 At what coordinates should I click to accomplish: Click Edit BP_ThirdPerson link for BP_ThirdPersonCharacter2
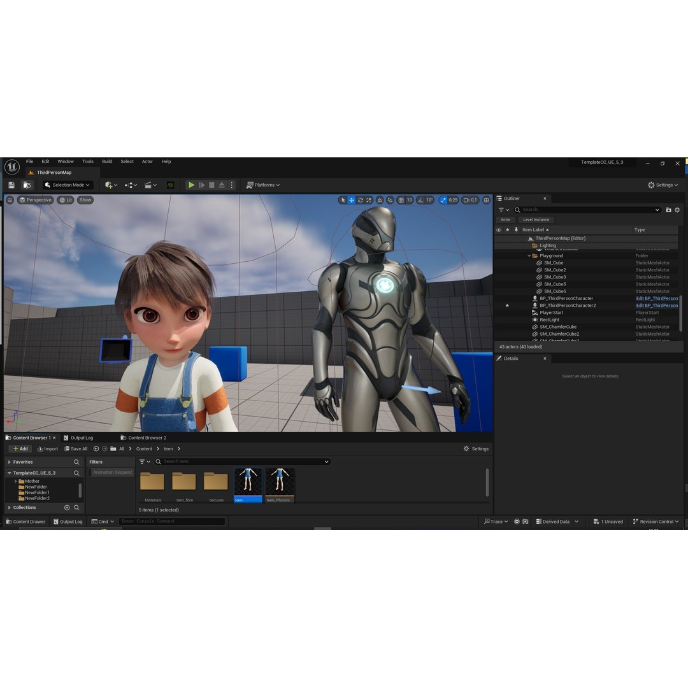657,306
